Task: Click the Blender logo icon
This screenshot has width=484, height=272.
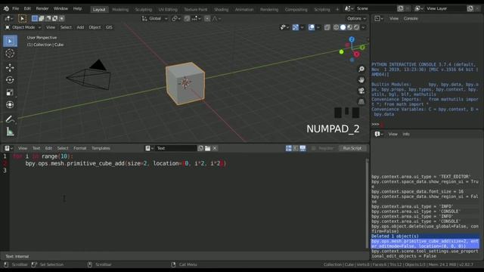Action: point(6,8)
